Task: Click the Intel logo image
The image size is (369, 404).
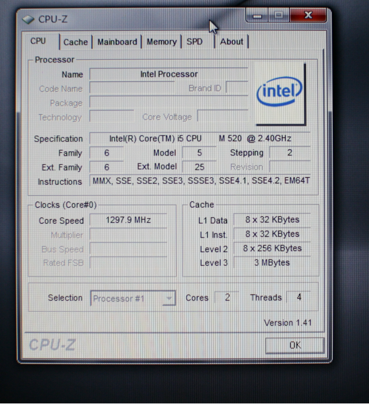Action: [280, 94]
